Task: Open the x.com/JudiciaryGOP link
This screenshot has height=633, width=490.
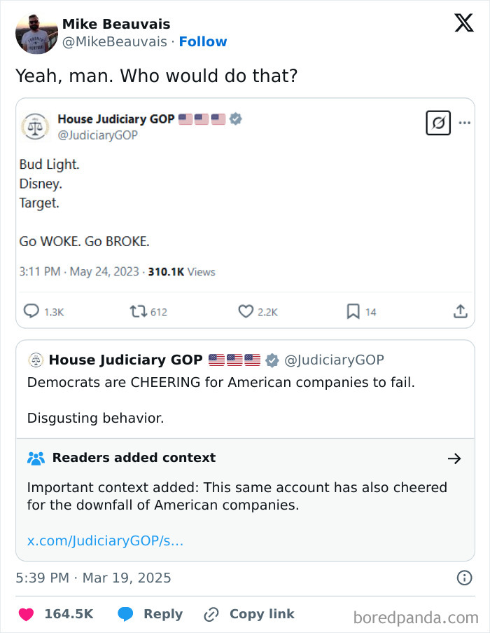Action: (105, 540)
